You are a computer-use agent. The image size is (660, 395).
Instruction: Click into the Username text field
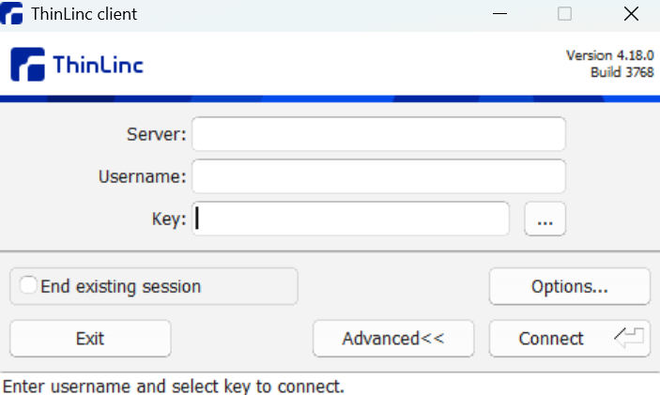(378, 176)
